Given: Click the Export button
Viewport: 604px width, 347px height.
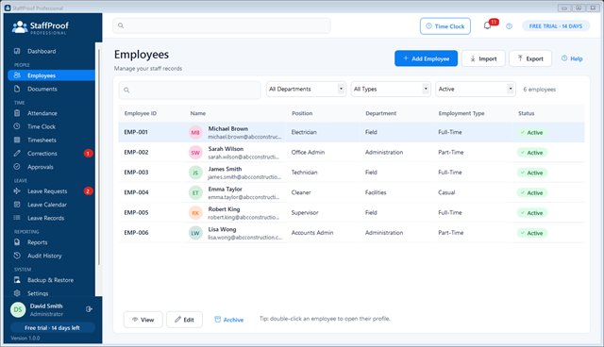Looking at the screenshot, I should pyautogui.click(x=530, y=58).
